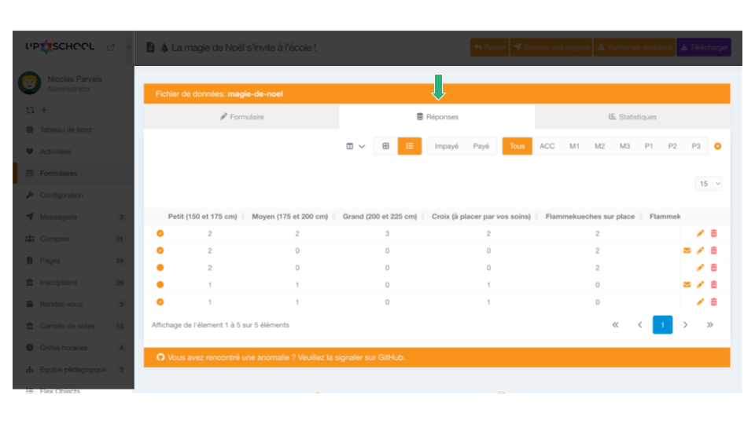Click the Télécharger button

[704, 47]
